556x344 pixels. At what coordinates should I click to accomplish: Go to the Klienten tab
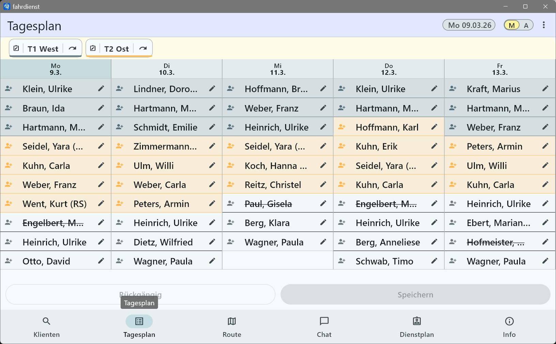pyautogui.click(x=47, y=327)
